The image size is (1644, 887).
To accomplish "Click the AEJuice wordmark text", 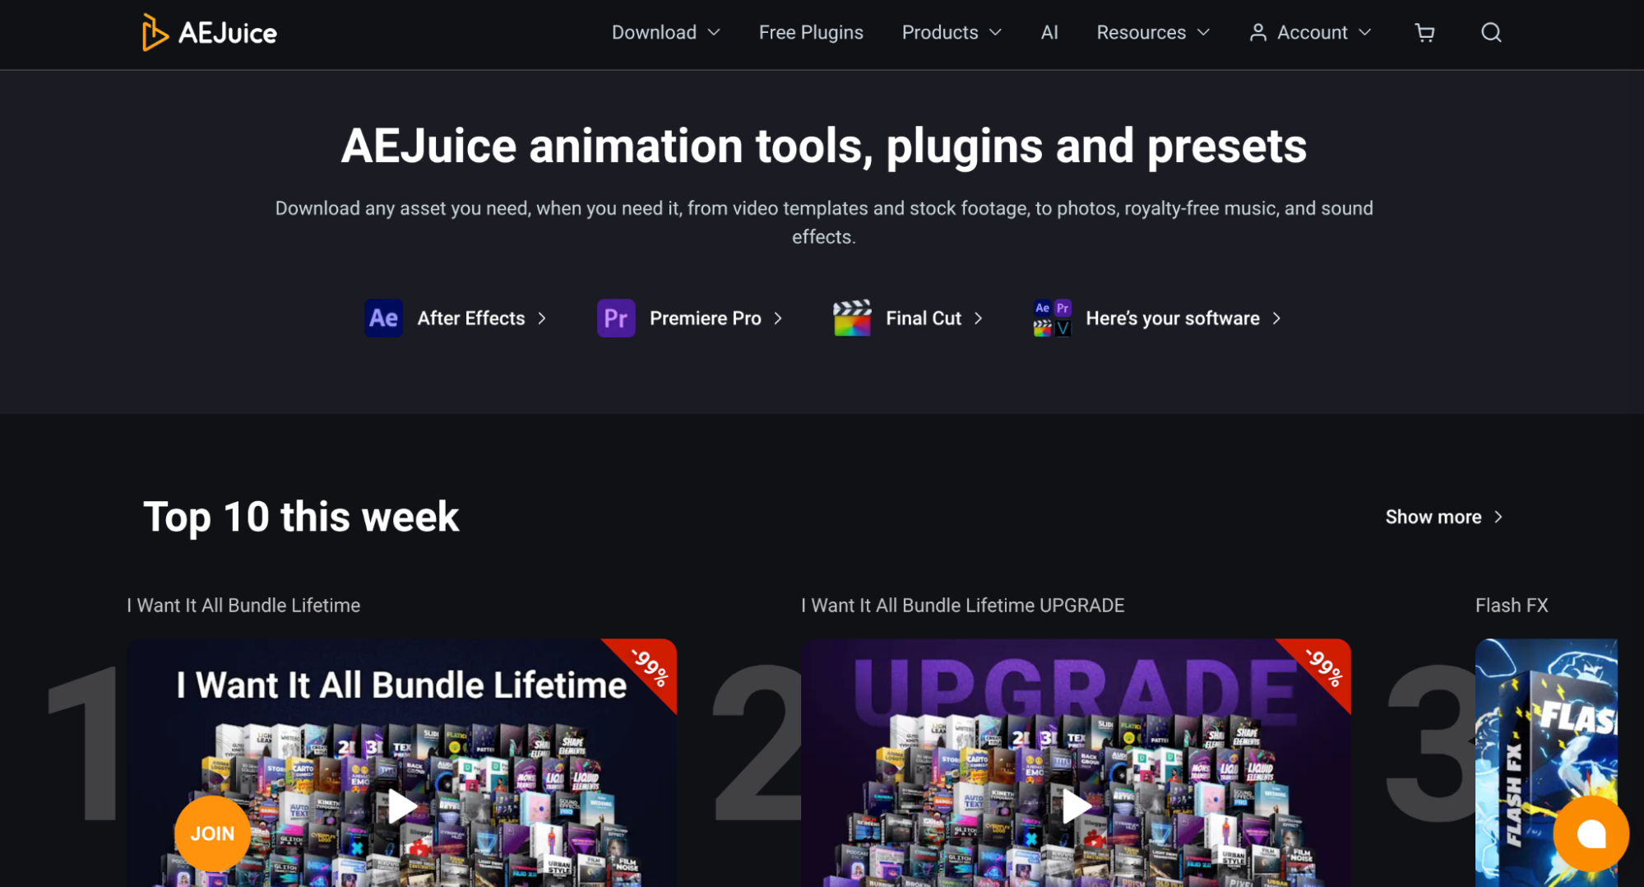I will click(x=228, y=33).
